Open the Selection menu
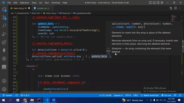Screen dimensions: 184x103 pos(24,3)
